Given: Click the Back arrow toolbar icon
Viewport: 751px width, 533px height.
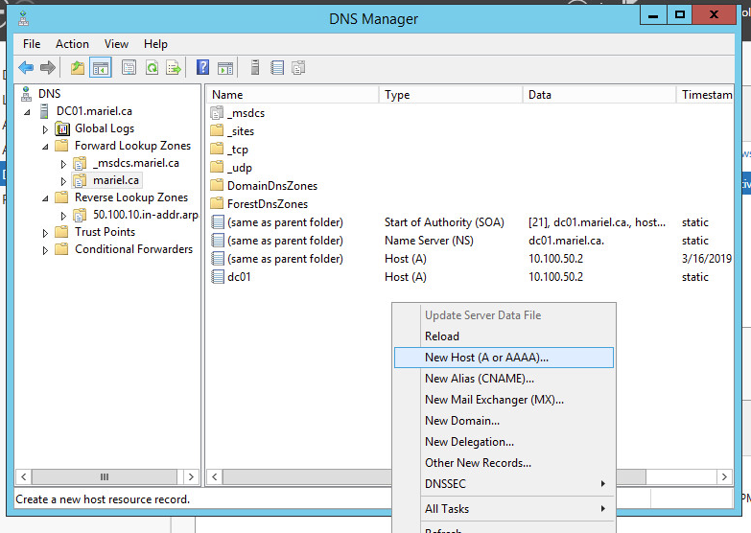Looking at the screenshot, I should pyautogui.click(x=26, y=67).
